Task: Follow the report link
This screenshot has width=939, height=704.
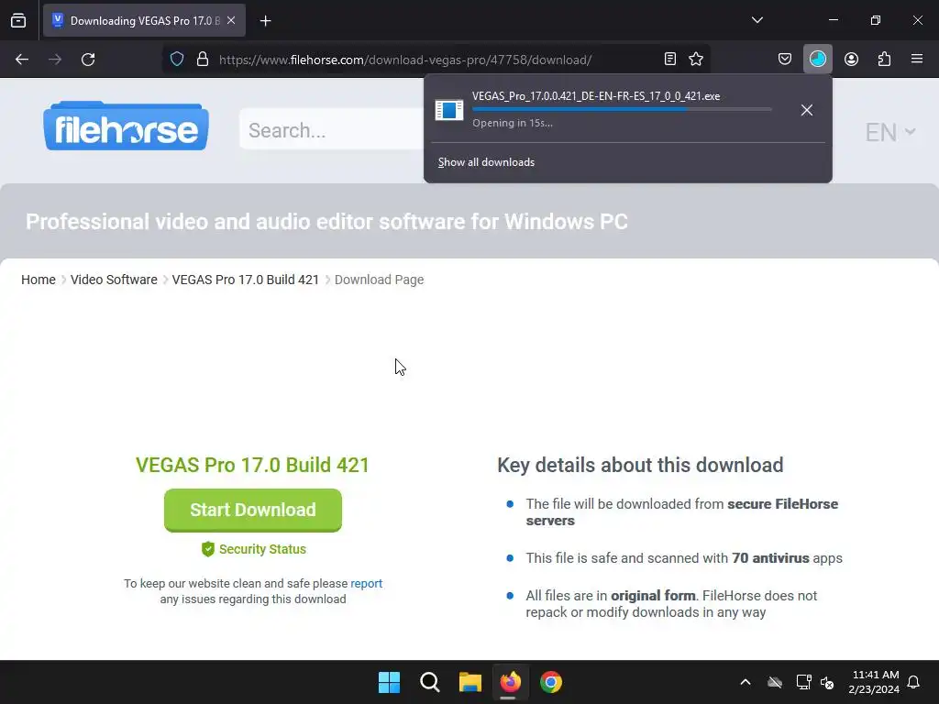Action: tap(367, 583)
